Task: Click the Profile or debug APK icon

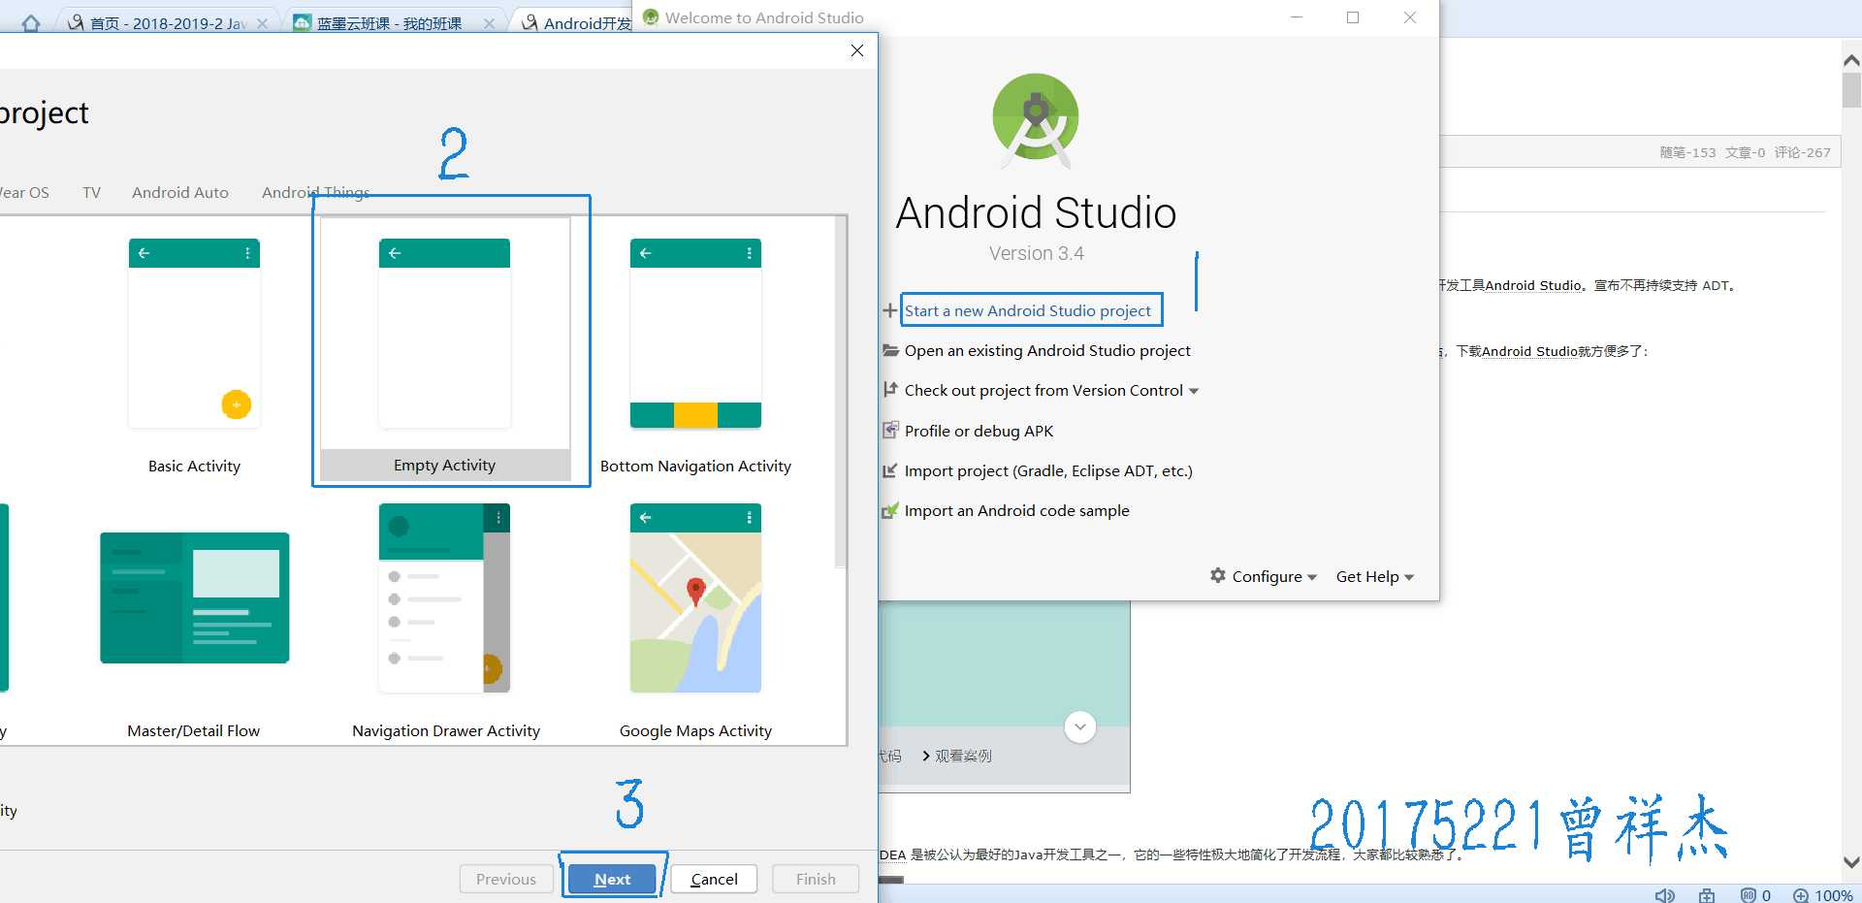Action: click(x=890, y=430)
